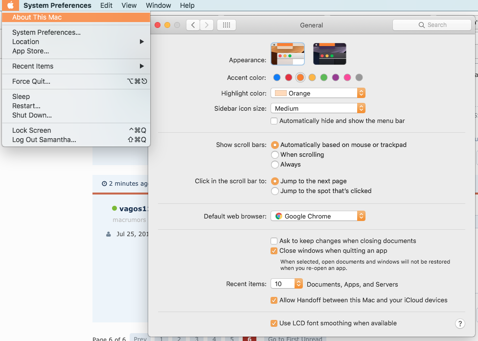Click the green online status dot near vagos1
This screenshot has height=341, width=478.
[114, 208]
